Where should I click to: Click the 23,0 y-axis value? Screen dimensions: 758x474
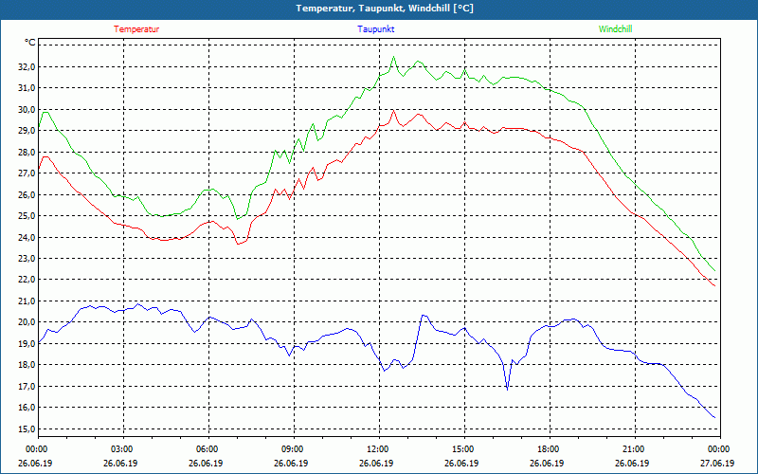coord(27,258)
